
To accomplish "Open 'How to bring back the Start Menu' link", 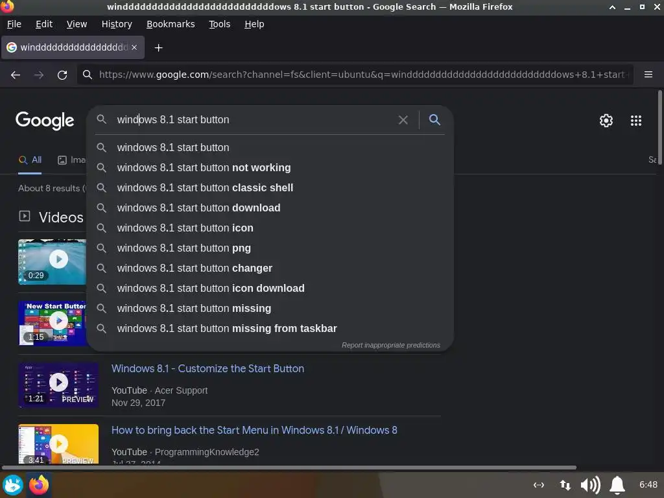I will click(254, 431).
